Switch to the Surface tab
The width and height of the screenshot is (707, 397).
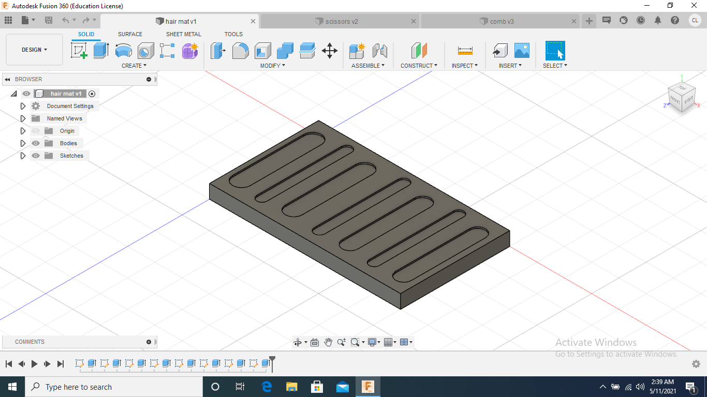(x=130, y=34)
